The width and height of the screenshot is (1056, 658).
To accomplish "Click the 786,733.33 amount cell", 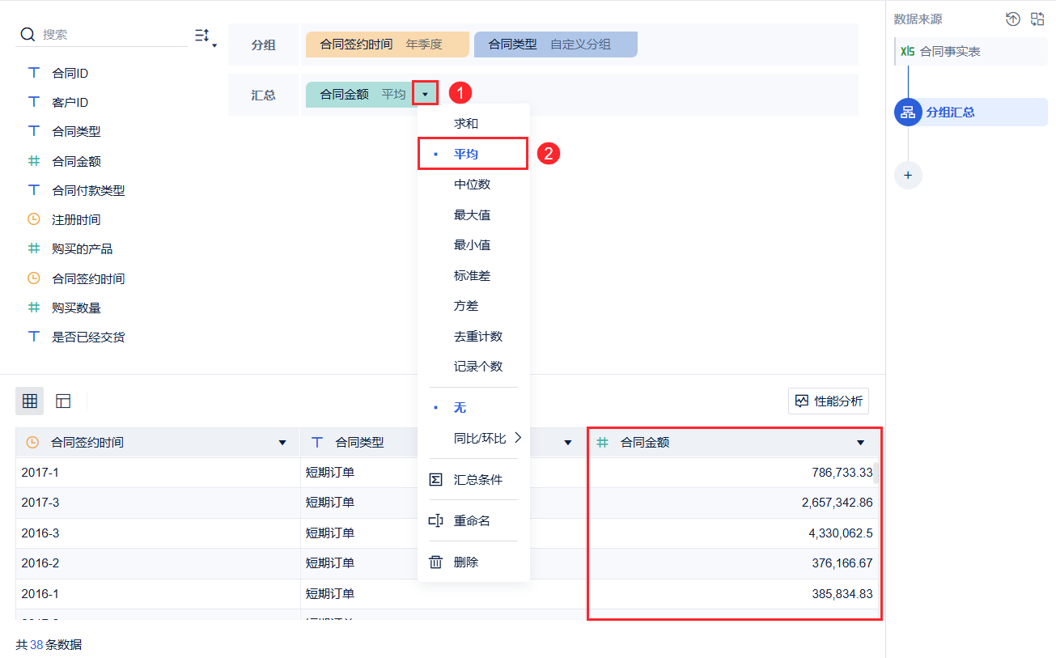I will [x=734, y=473].
